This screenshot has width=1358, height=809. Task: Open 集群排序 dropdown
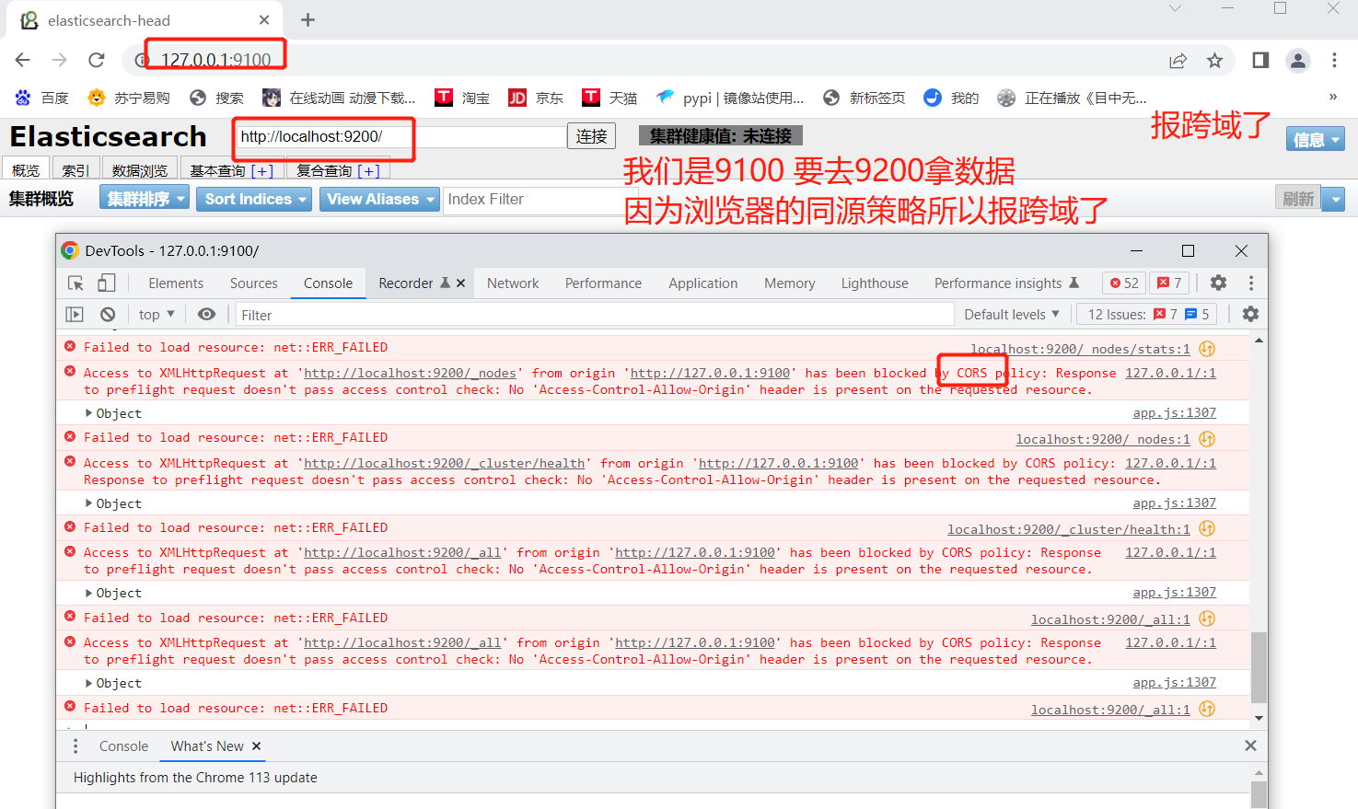pos(144,199)
